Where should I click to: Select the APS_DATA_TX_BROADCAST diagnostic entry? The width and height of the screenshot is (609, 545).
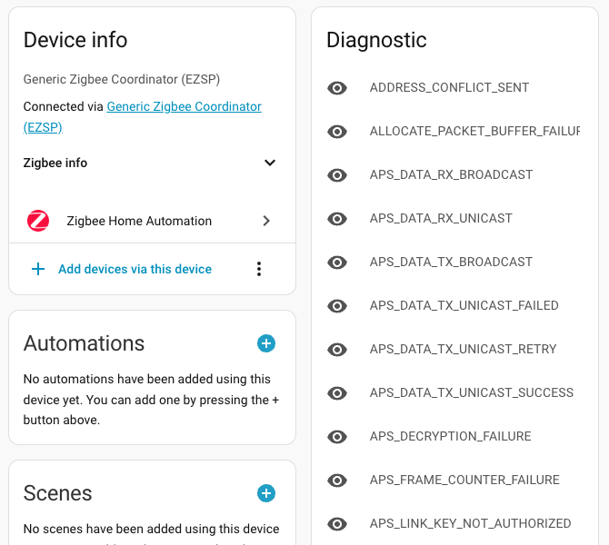[451, 262]
